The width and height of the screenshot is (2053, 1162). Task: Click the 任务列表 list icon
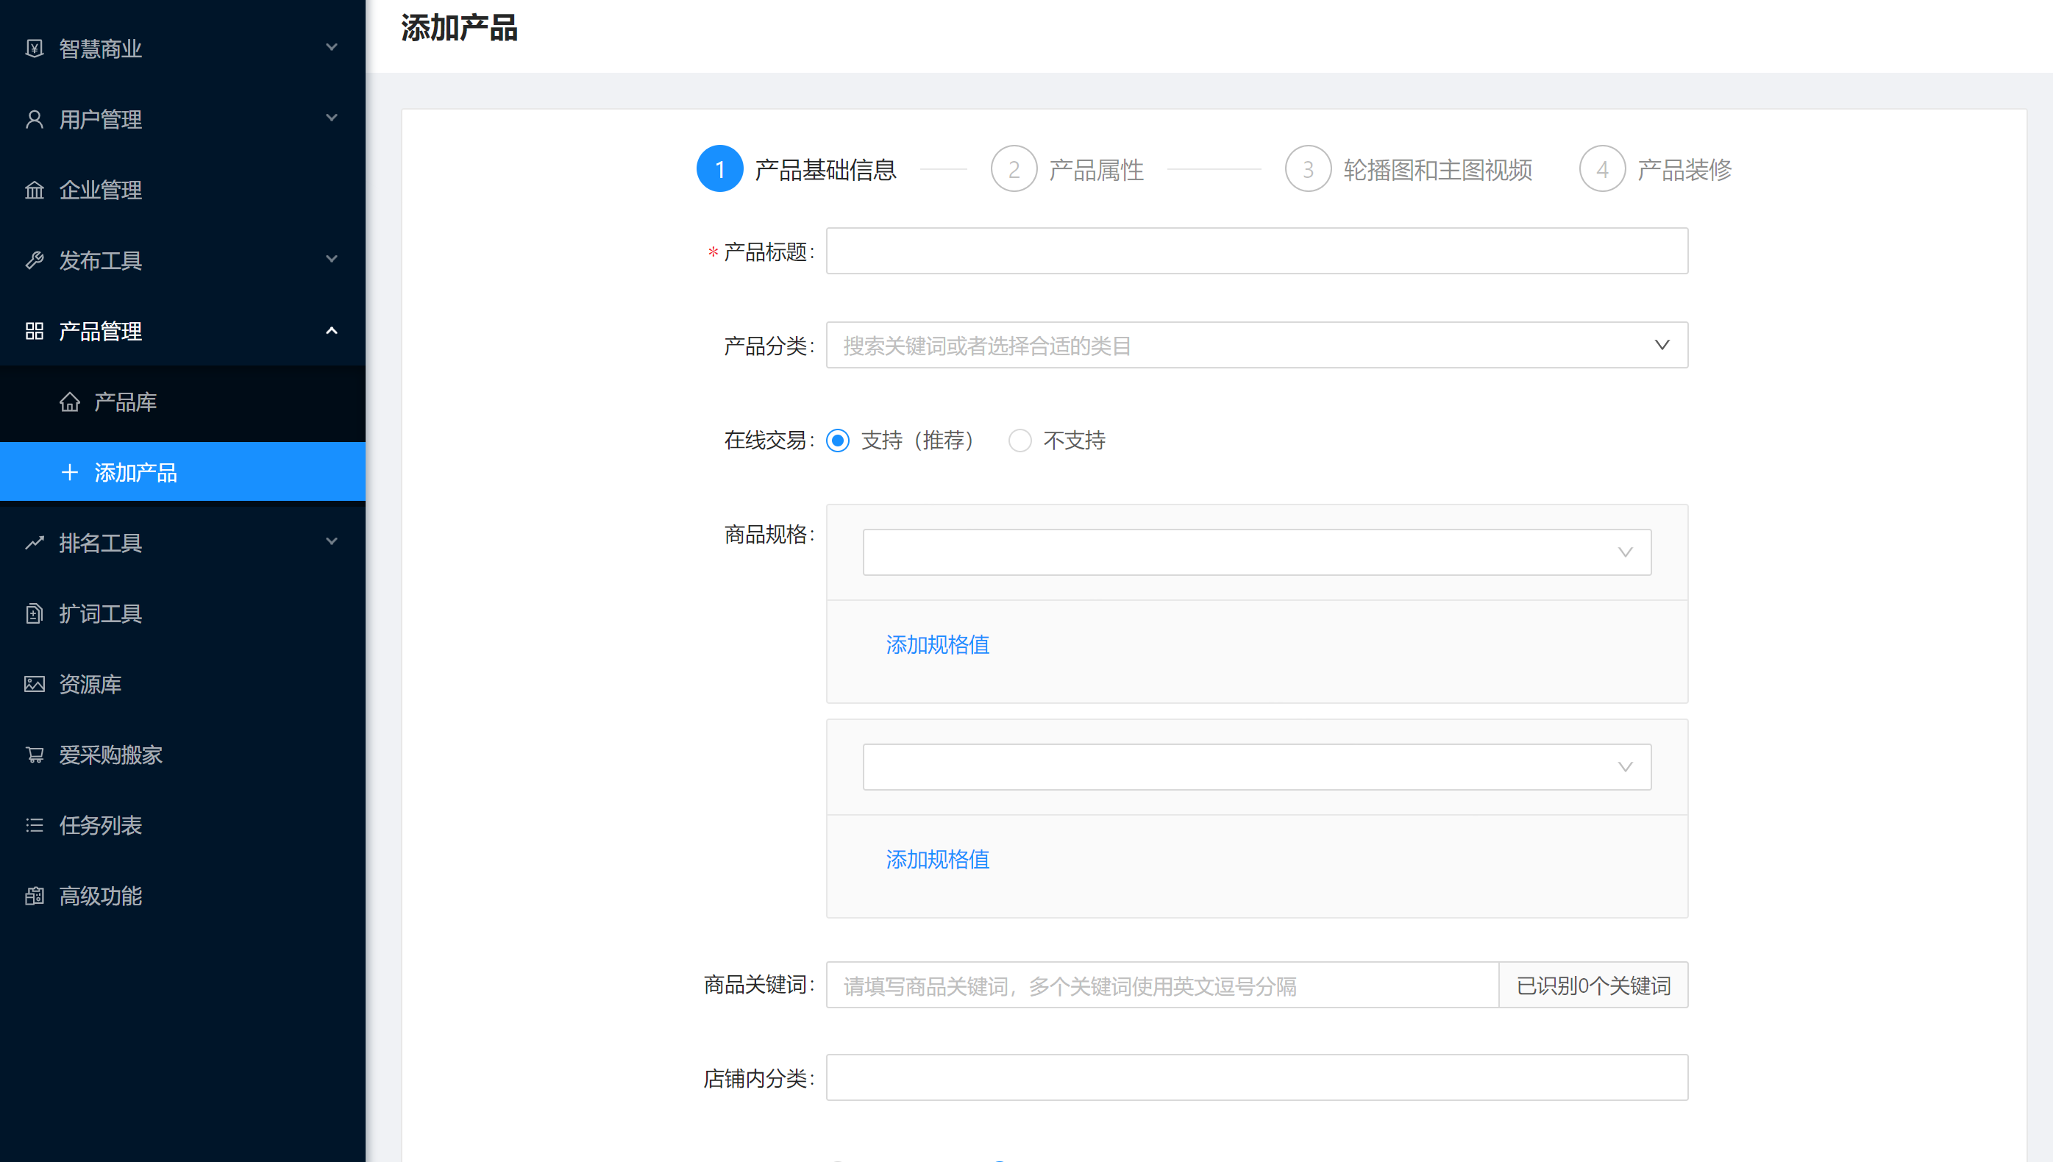(35, 825)
